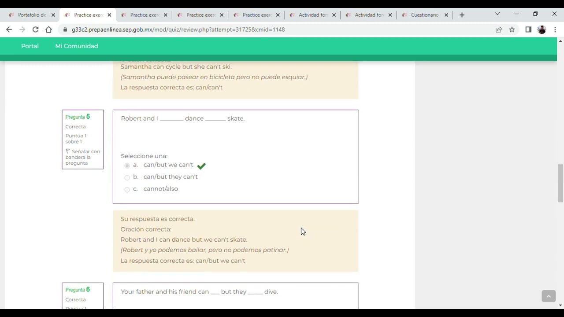This screenshot has height=317, width=564.
Task: Click the sentence 'Samantha can cycle but she can't ski.'
Action: pos(176,66)
